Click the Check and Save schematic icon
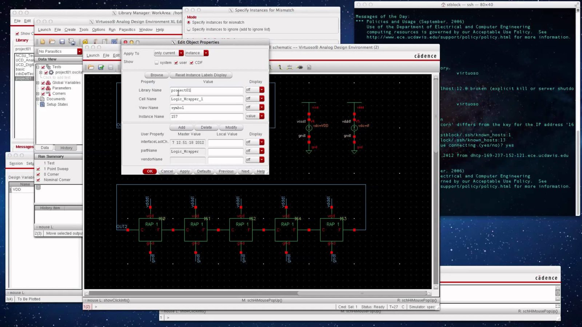The width and height of the screenshot is (582, 327). [x=101, y=67]
